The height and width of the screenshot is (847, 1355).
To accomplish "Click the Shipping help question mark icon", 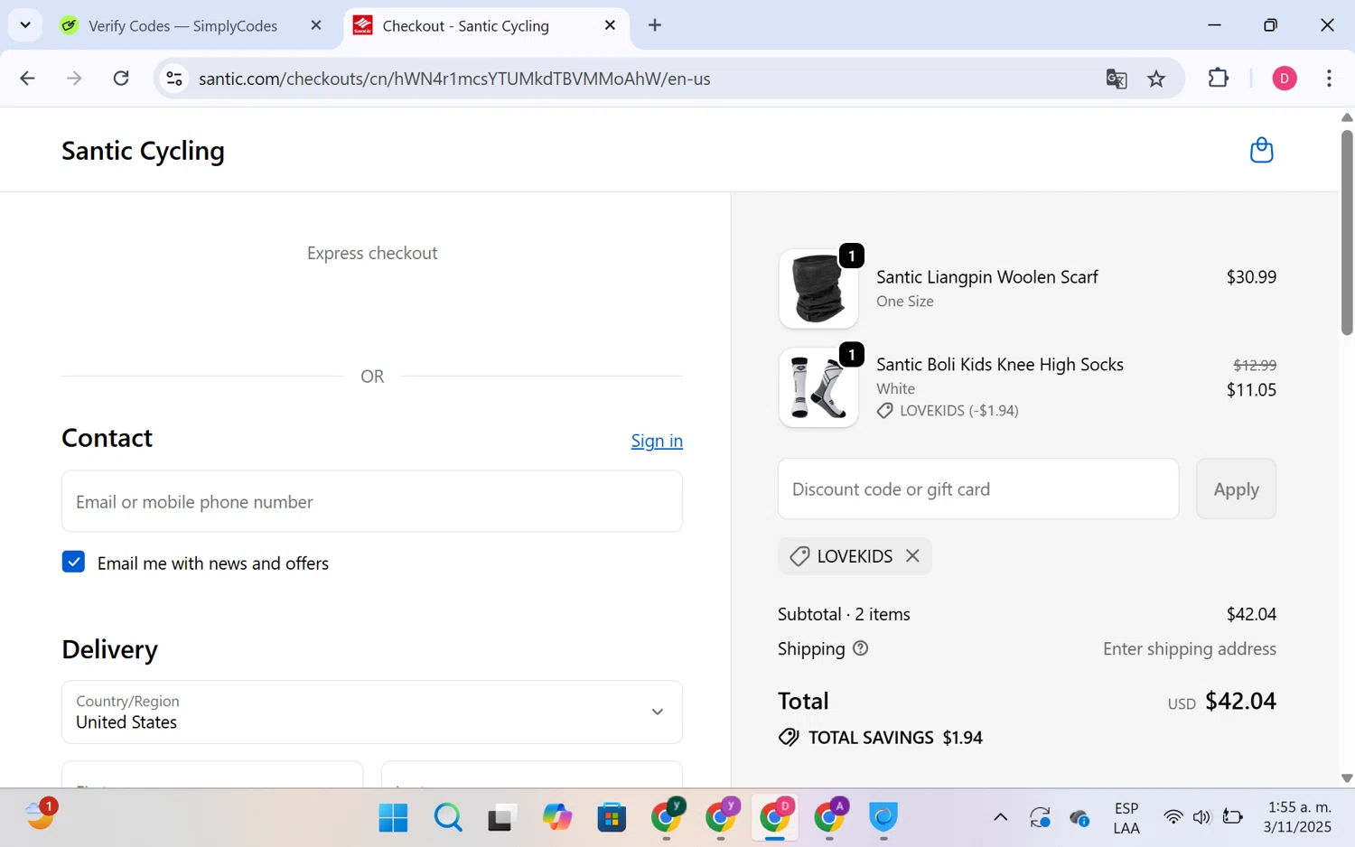I will [860, 648].
